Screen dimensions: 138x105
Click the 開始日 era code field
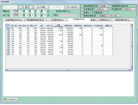point(12,11)
